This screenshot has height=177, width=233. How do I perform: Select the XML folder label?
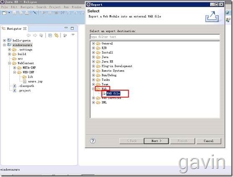tap(104, 102)
